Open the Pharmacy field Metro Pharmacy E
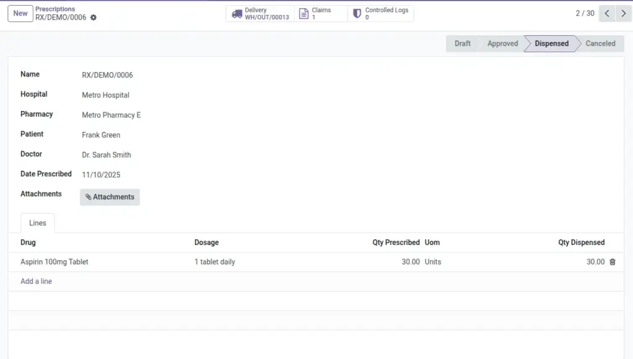The image size is (633, 359). [x=111, y=115]
